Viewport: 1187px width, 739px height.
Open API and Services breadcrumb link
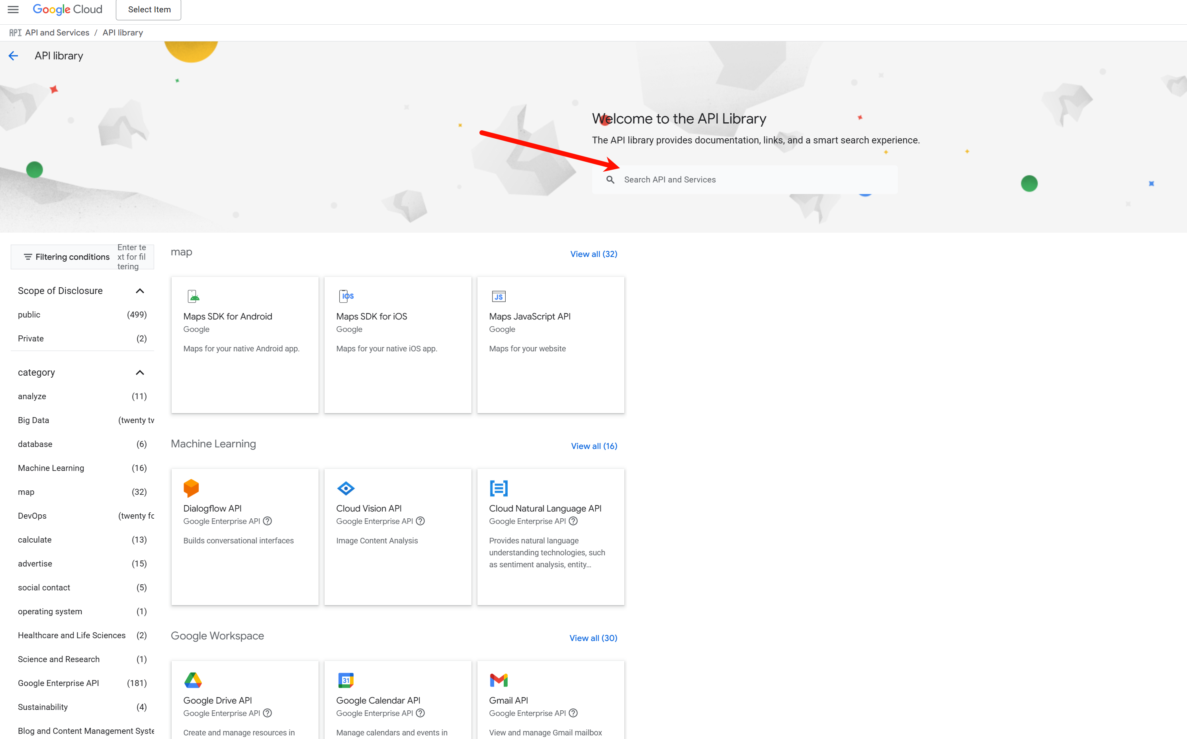(57, 33)
